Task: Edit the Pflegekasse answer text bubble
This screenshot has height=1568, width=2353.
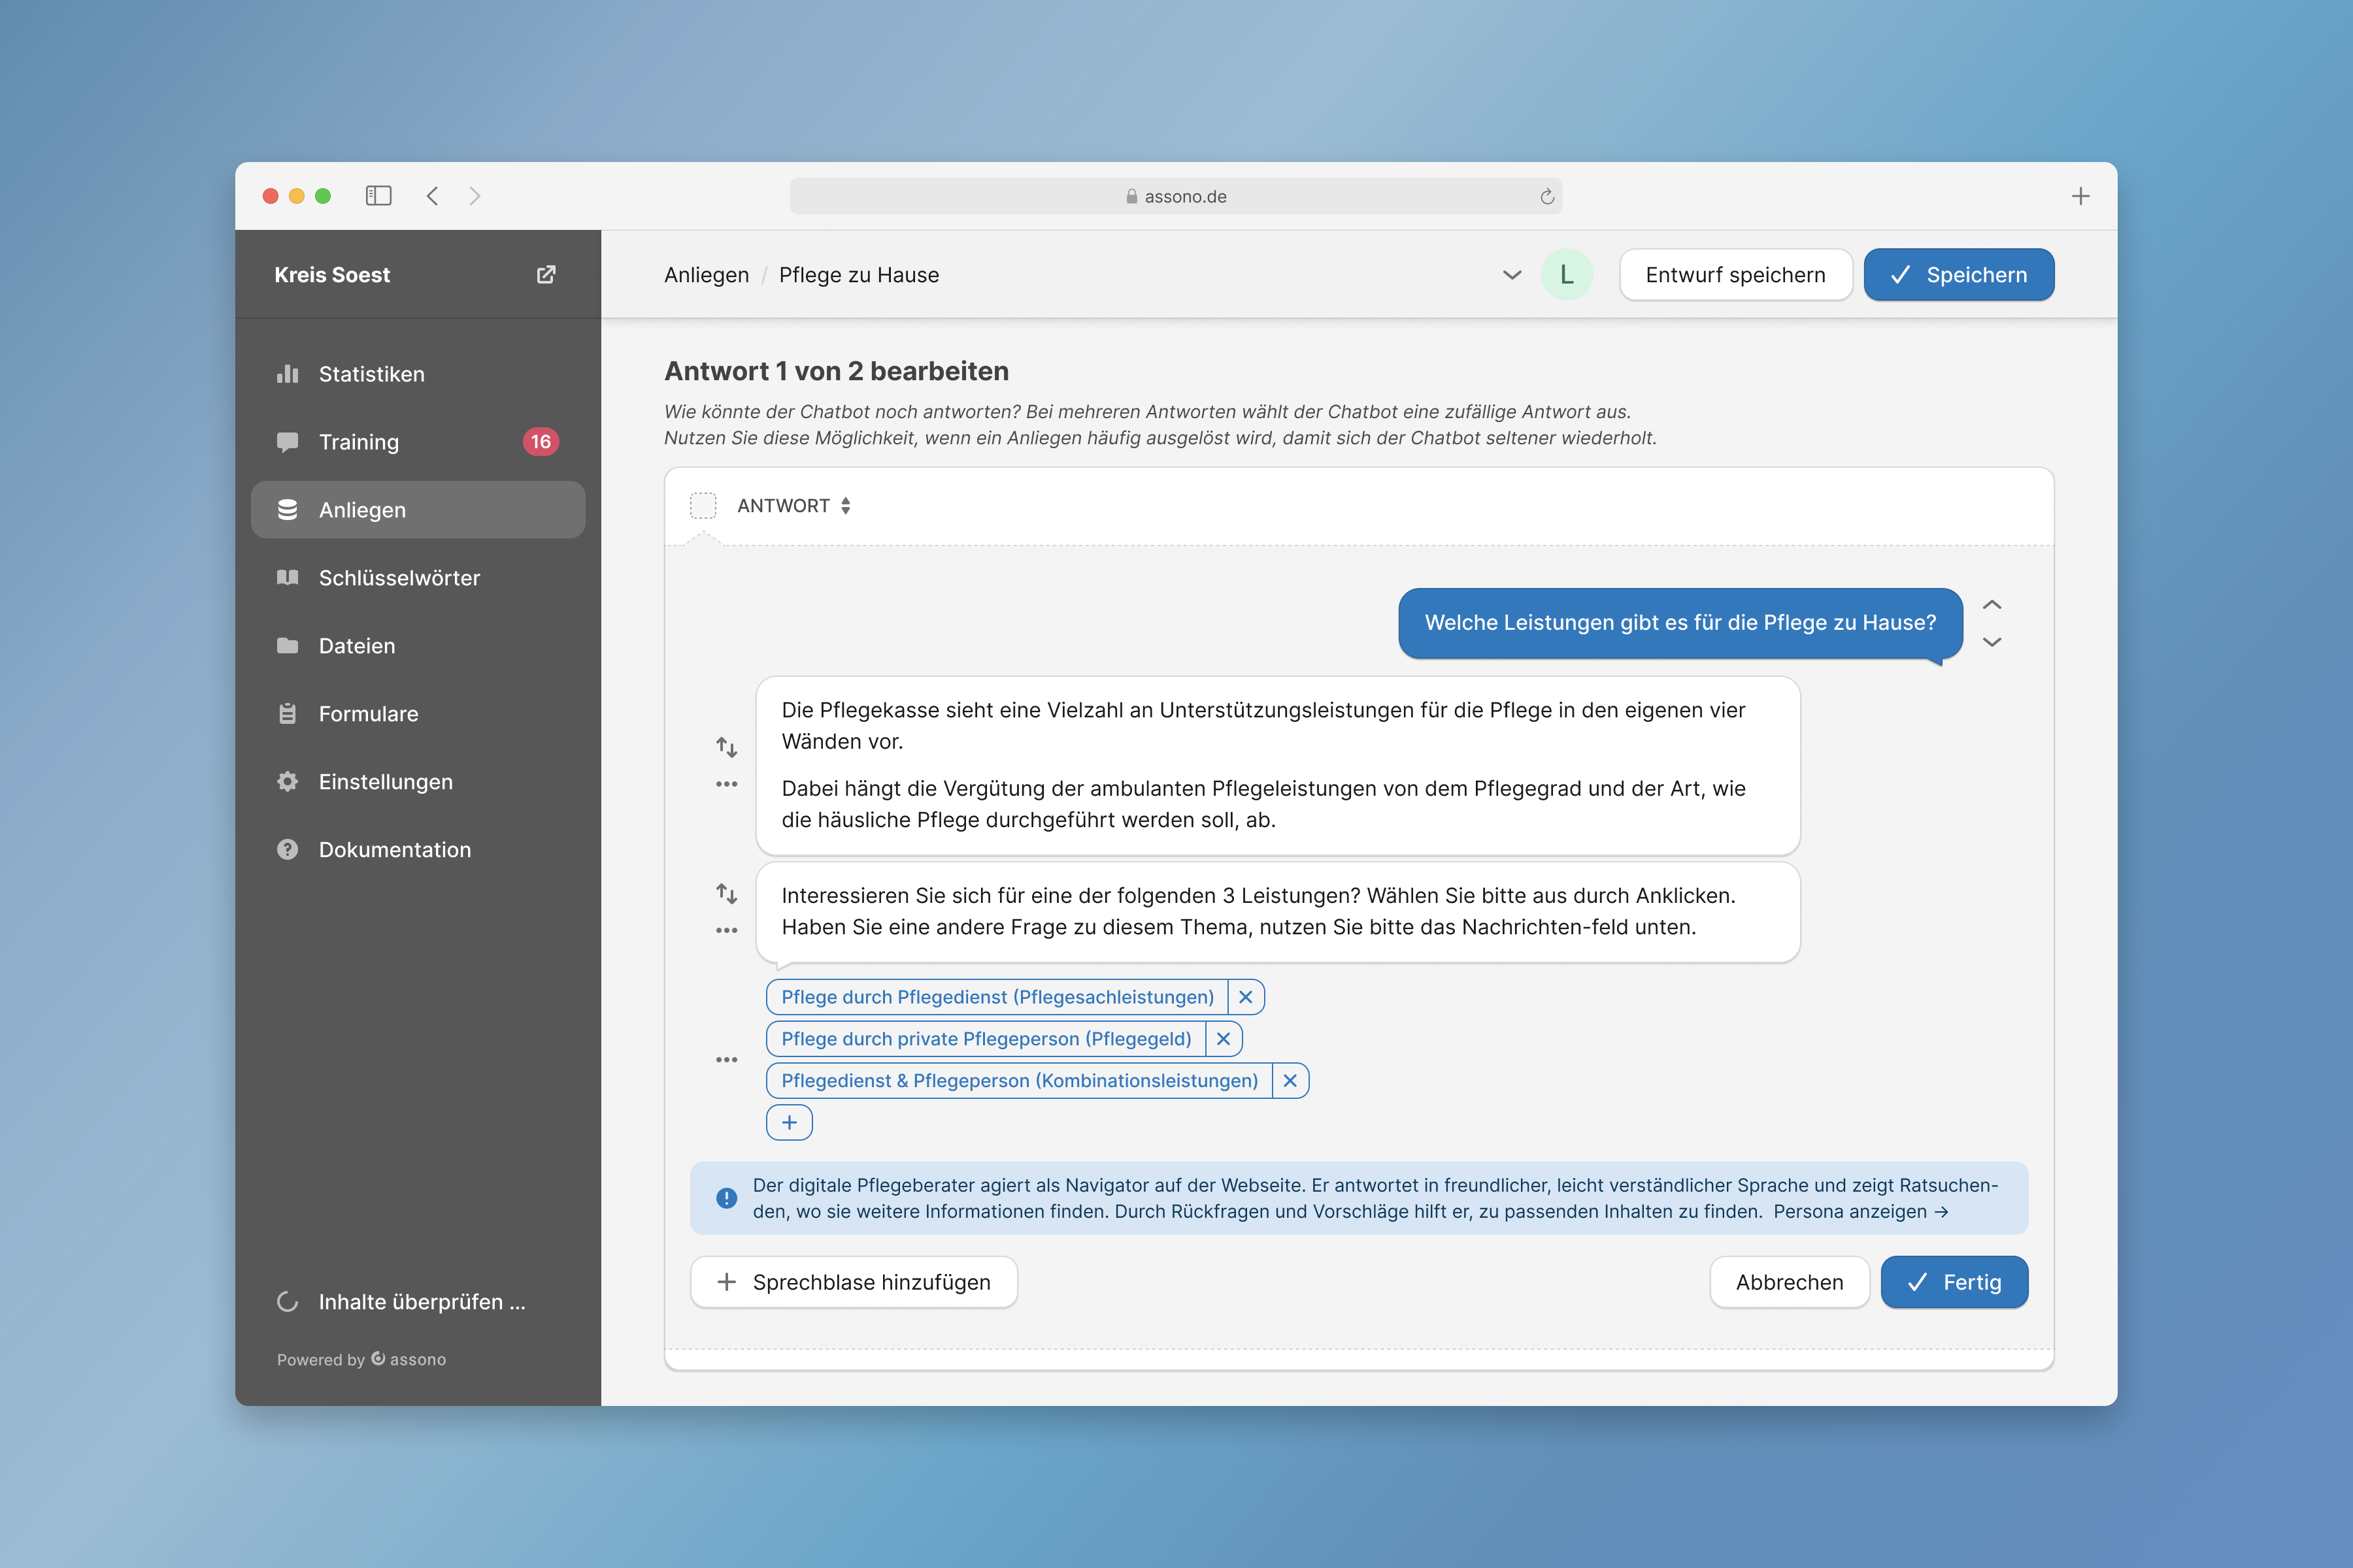Action: [x=1278, y=765]
